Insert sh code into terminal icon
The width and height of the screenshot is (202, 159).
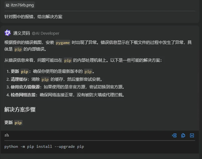pos(174,135)
